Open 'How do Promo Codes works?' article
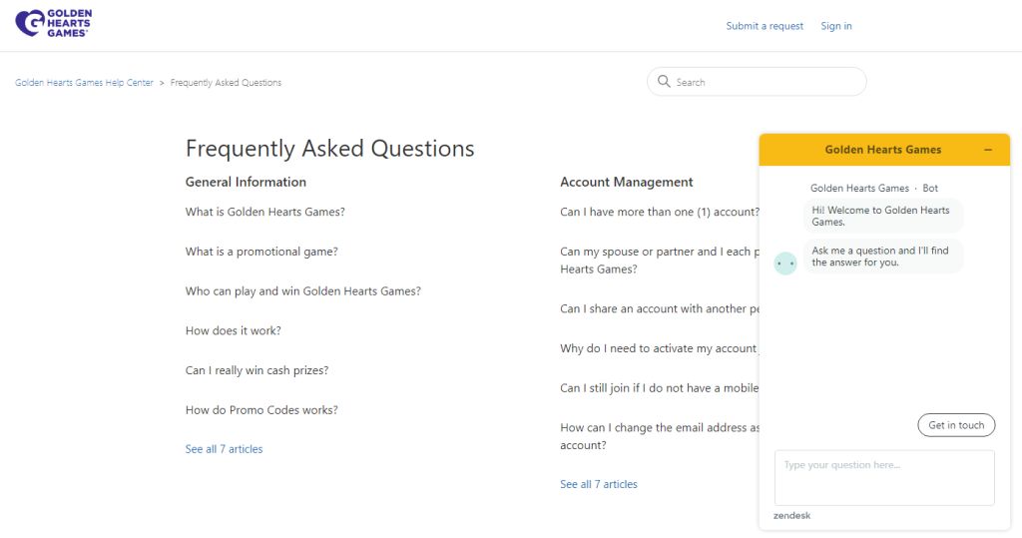 pos(261,409)
